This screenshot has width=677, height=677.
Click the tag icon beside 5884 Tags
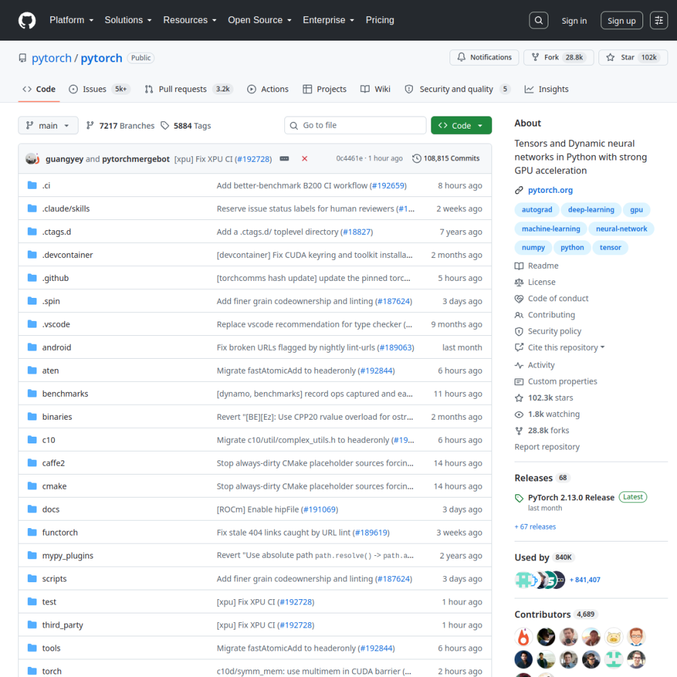(x=165, y=126)
